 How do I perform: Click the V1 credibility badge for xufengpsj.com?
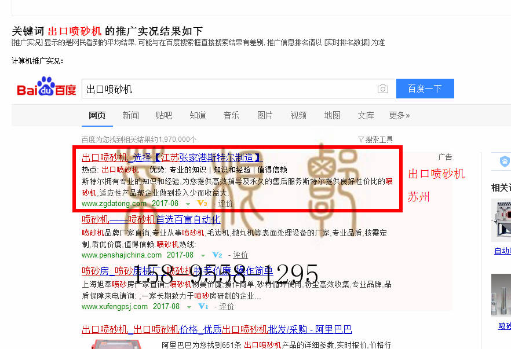tap(203, 306)
